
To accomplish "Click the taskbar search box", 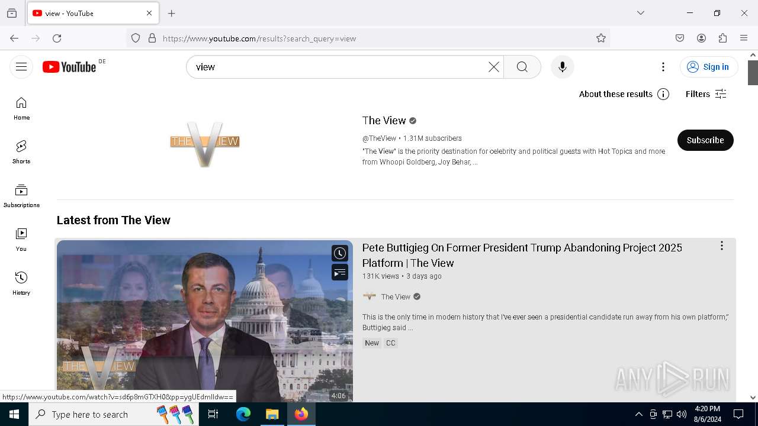I will coord(114,414).
